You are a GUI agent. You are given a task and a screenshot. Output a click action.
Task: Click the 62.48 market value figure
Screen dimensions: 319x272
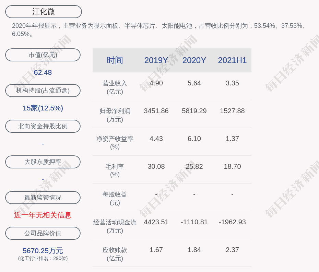pos(43,72)
